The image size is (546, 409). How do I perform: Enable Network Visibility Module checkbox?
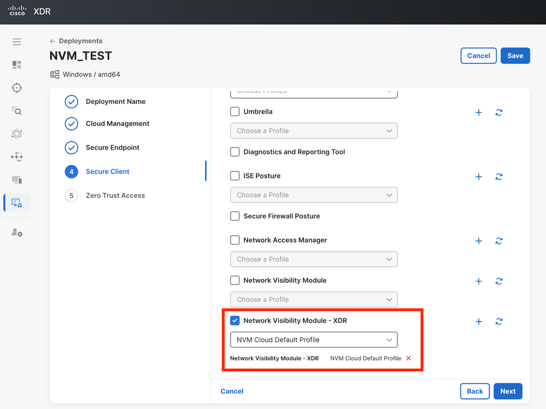tap(234, 280)
